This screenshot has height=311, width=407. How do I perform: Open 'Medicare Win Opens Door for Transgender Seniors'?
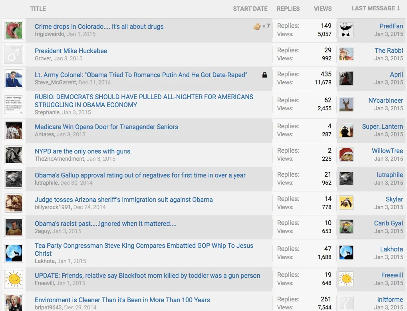(106, 127)
